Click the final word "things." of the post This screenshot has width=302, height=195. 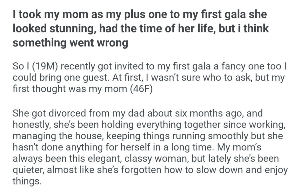tap(26, 181)
